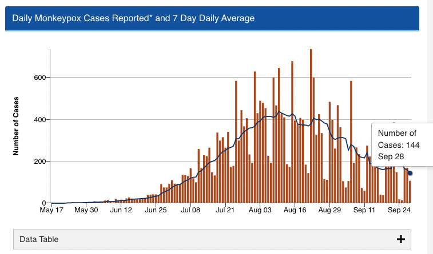Select the 'Sep 11' x-axis label
The image size is (433, 254).
365,209
